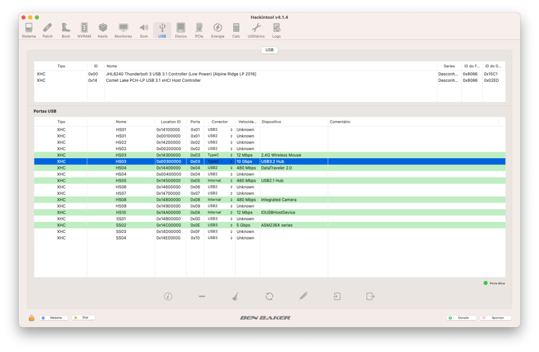Select location 0x14D00000 for SS03
The height and width of the screenshot is (352, 539).
(170, 231)
